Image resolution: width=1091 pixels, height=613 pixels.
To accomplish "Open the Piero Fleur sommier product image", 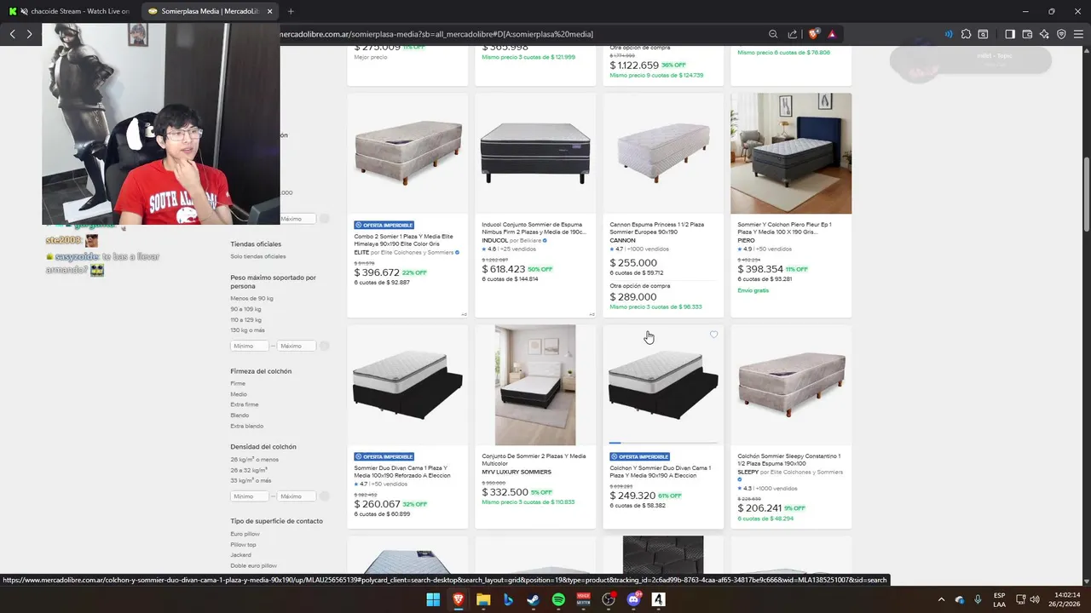I will [791, 153].
